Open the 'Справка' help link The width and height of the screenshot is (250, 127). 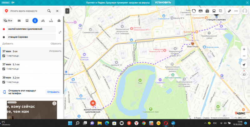tap(206, 118)
